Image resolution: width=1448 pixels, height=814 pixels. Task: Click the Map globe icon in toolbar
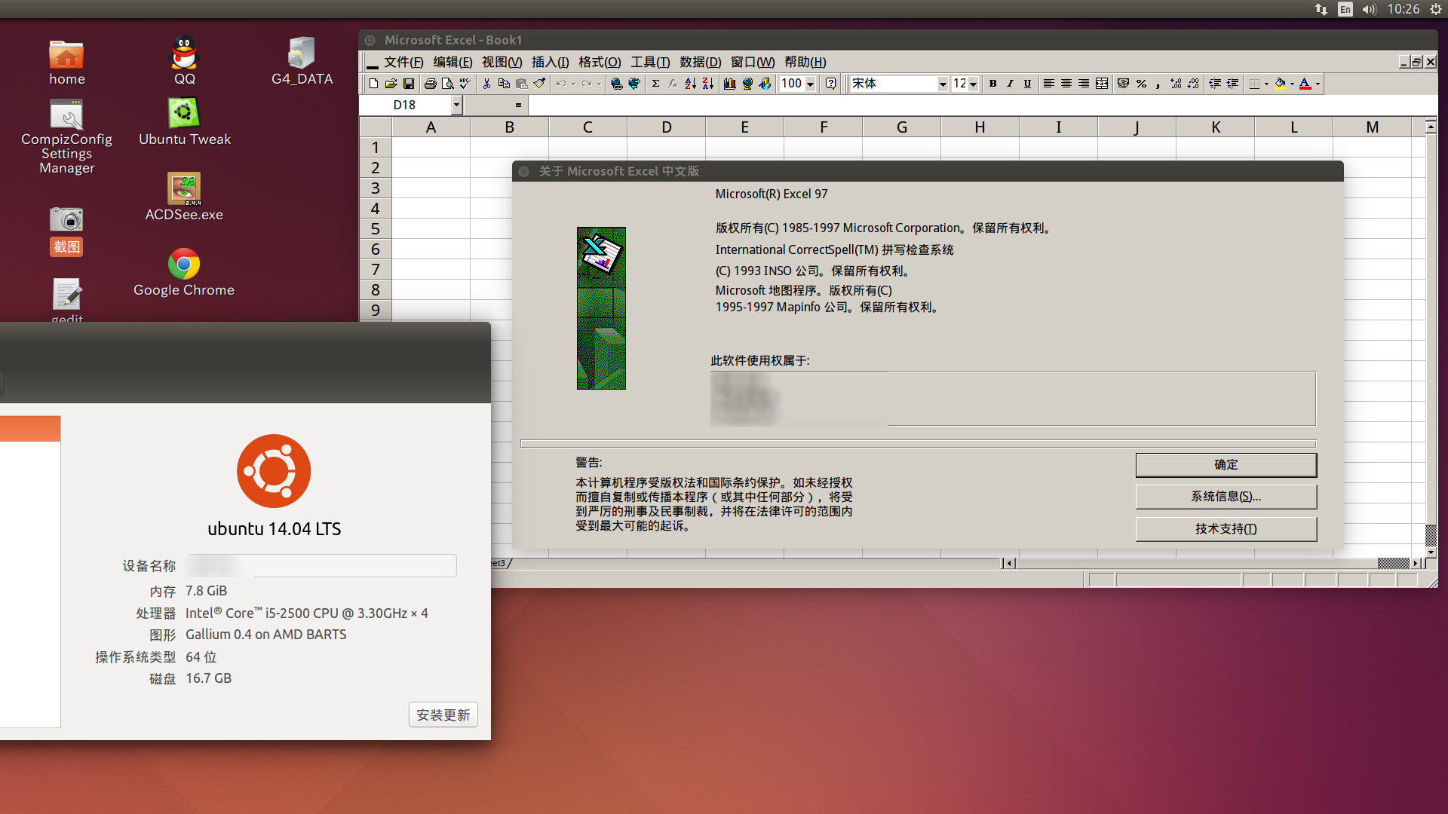(747, 84)
